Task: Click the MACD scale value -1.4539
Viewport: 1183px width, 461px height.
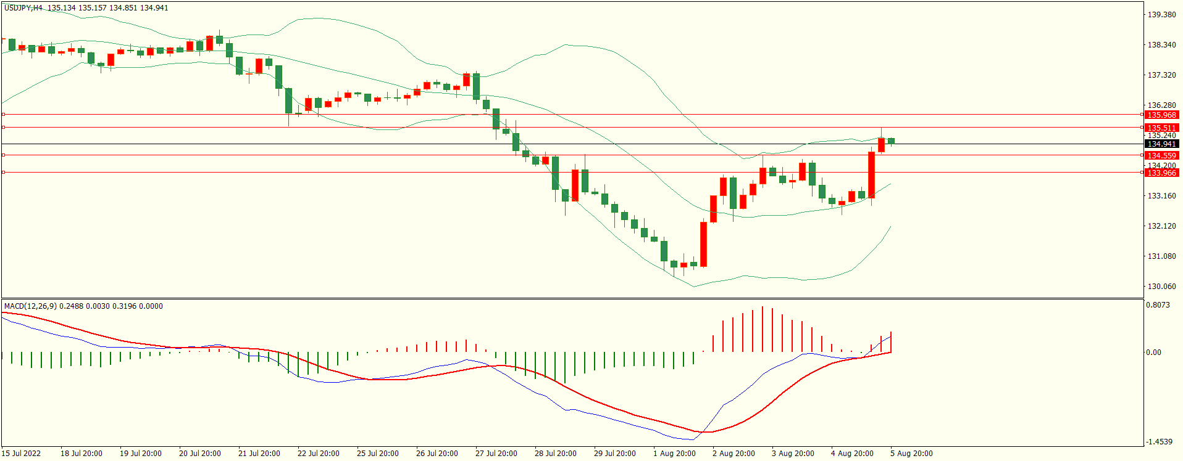Action: pyautogui.click(x=1159, y=442)
